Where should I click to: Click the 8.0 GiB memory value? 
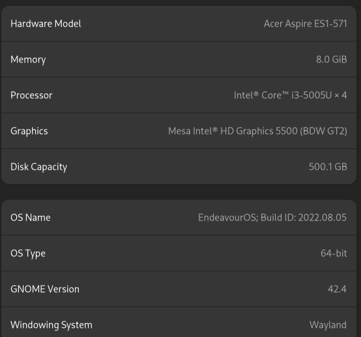[331, 60]
